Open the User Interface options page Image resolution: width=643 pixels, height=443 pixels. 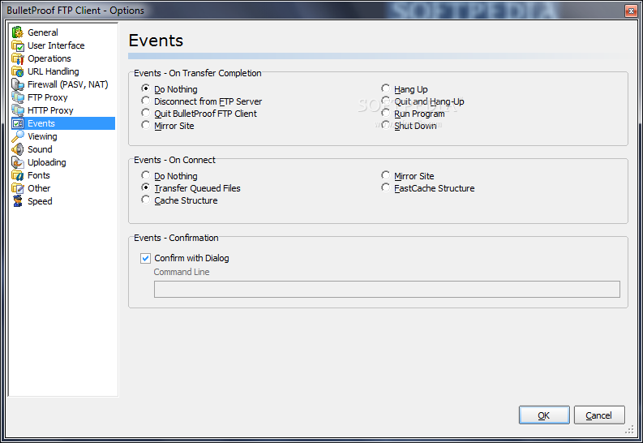[56, 45]
